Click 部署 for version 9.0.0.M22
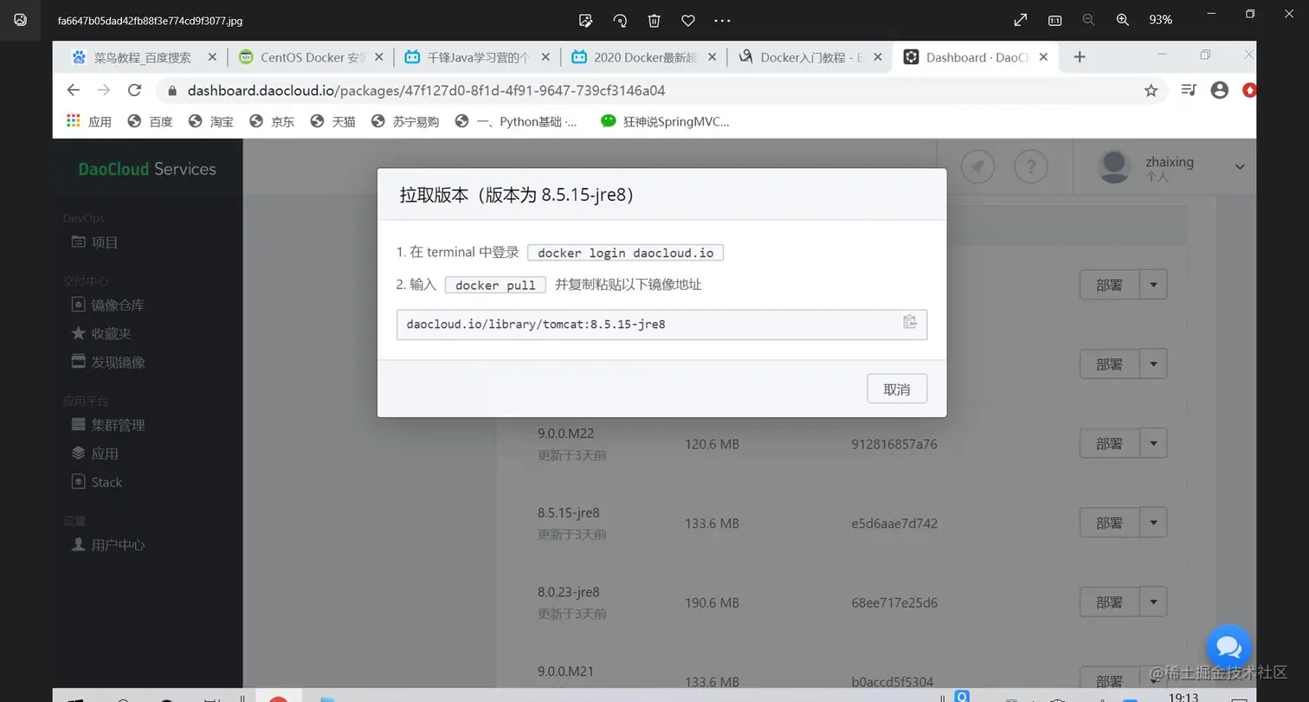 click(1109, 443)
